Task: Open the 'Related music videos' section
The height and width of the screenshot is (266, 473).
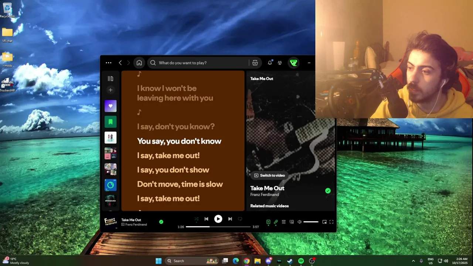Action: 269,206
